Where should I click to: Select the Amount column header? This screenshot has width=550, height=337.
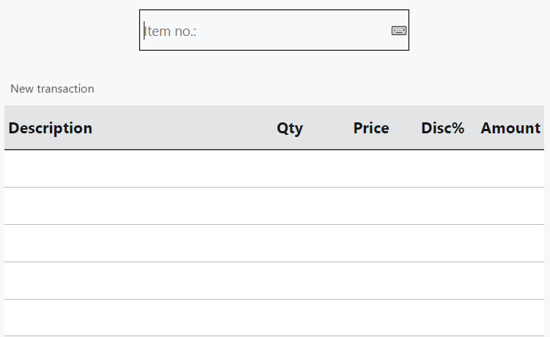tap(510, 128)
